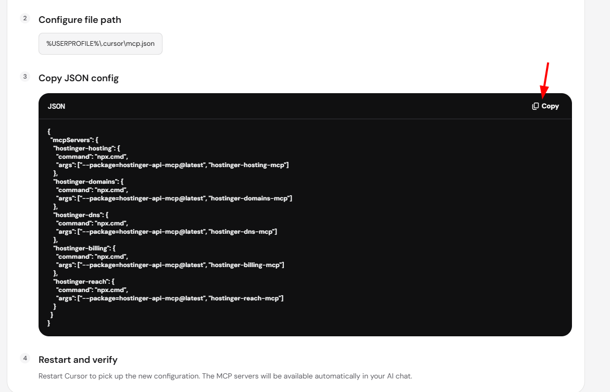Click the "hostinger-billing" key line
The image size is (610, 392).
click(84, 248)
